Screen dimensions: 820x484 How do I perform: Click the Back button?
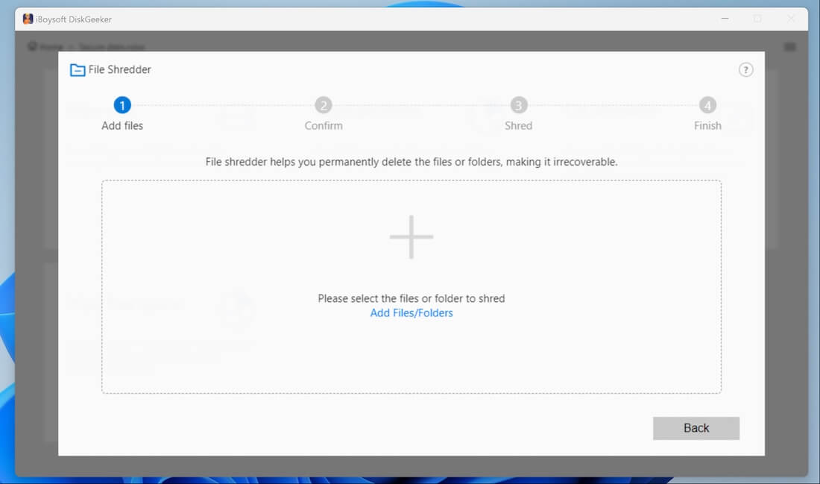[x=696, y=428]
